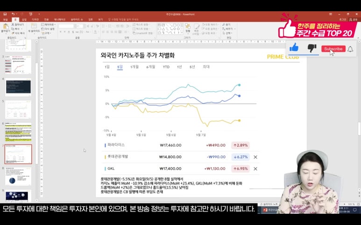Open the font name combo box
The image size is (361, 225).
coord(67,26)
